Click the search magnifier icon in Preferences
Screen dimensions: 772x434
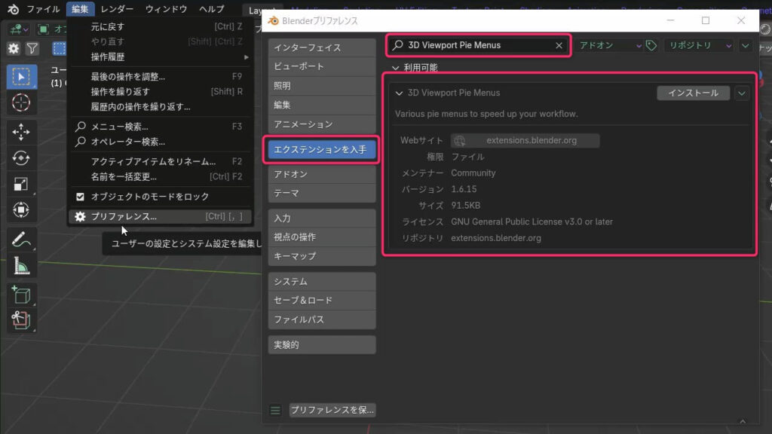coord(398,45)
